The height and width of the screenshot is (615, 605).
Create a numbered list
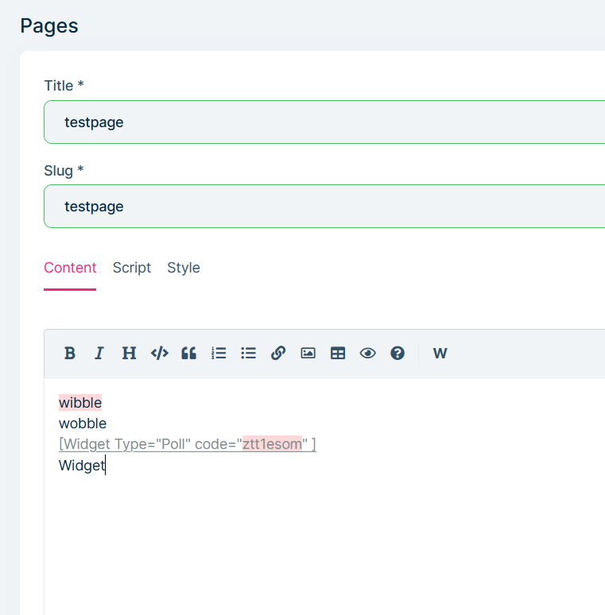point(219,354)
